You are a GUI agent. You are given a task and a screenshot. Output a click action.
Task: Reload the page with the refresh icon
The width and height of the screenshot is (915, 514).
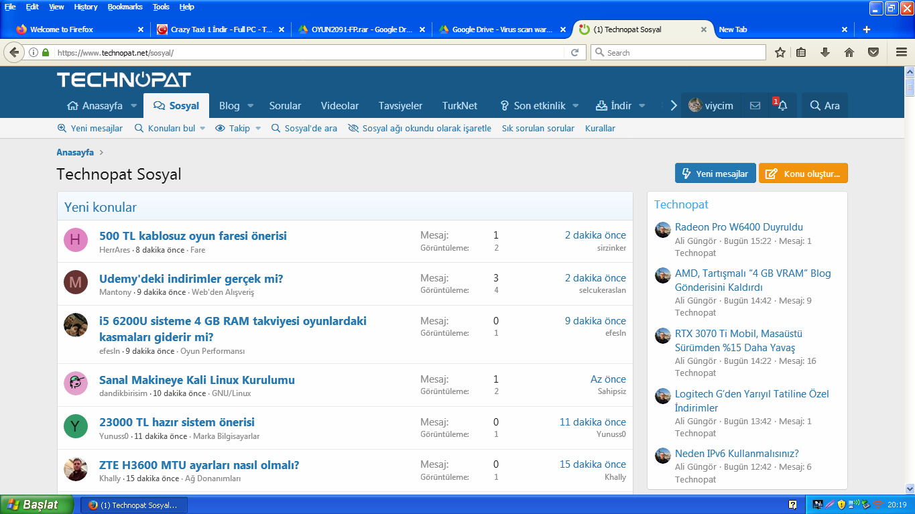tap(574, 52)
